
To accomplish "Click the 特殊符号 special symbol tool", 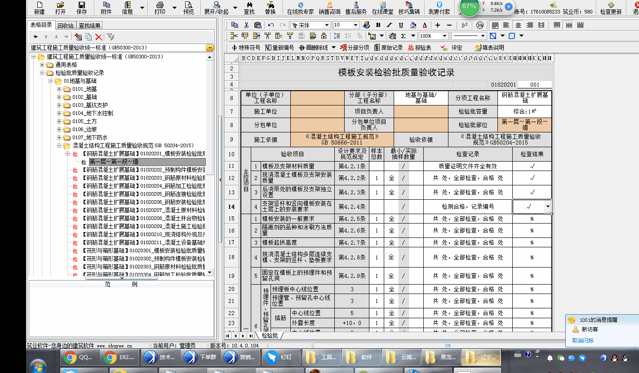I will pyautogui.click(x=246, y=48).
